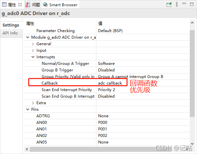Click the vertical scrollbar up arrow
This screenshot has height=154, width=197.
(x=192, y=23)
